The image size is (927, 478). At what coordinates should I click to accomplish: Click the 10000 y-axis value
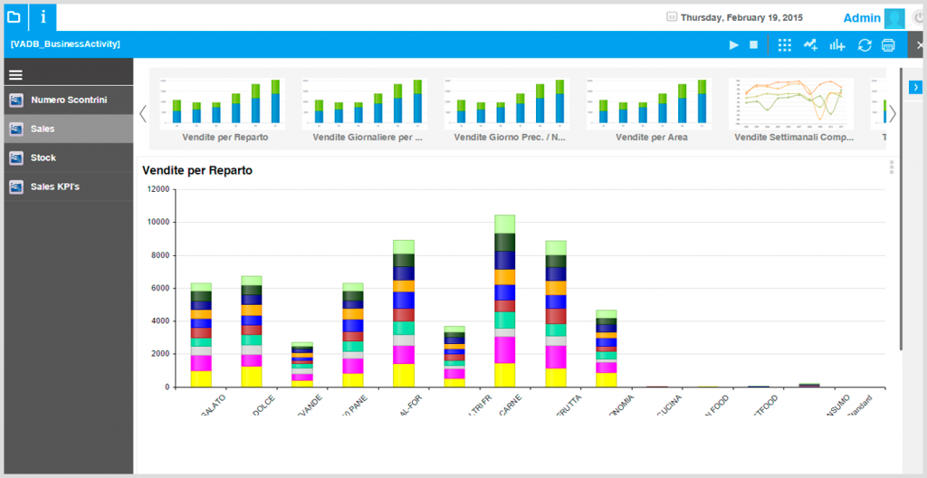click(x=159, y=223)
